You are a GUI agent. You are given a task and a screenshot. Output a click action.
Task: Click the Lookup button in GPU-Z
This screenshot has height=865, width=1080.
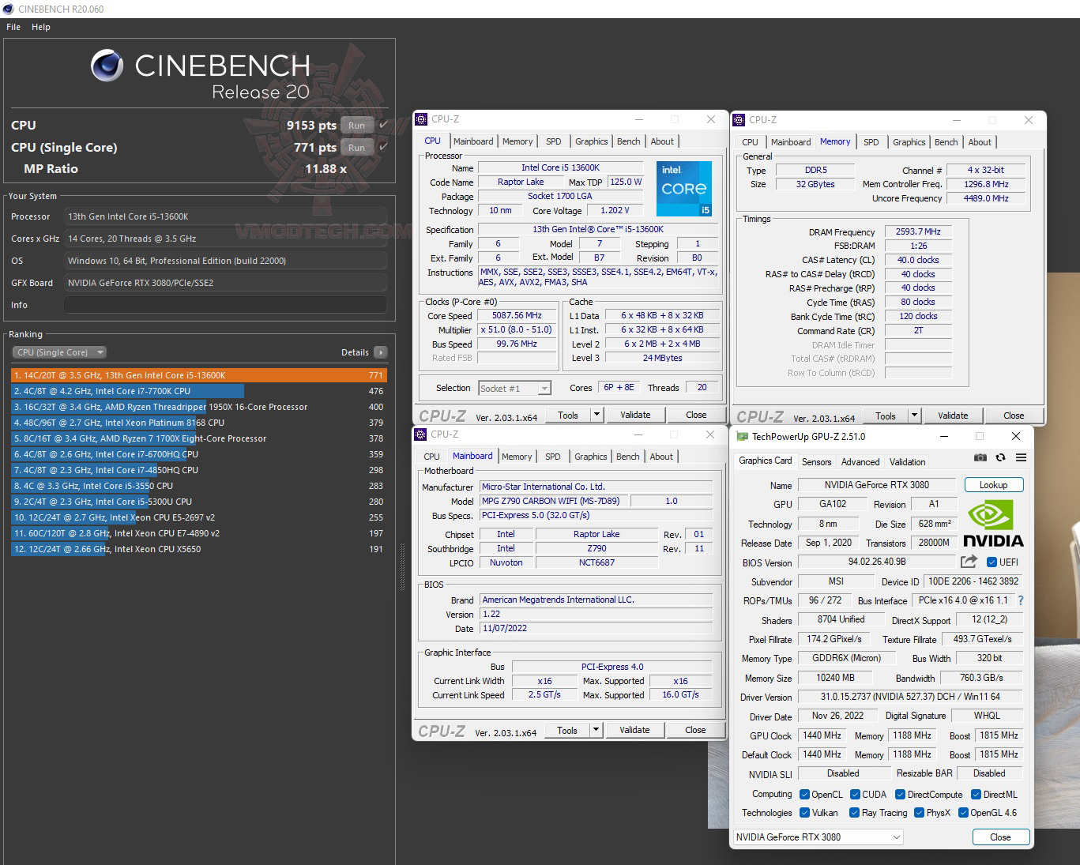[994, 485]
